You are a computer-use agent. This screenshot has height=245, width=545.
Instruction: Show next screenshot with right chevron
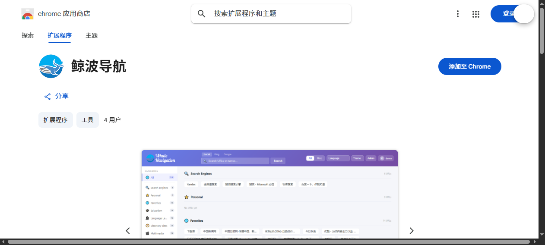(x=412, y=231)
